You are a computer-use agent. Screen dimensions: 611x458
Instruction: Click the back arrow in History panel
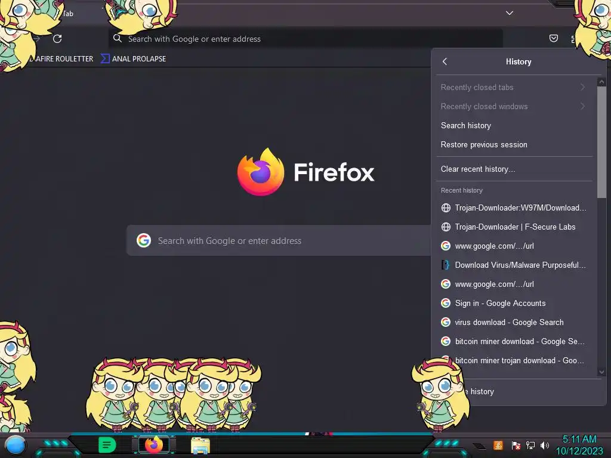(x=445, y=61)
